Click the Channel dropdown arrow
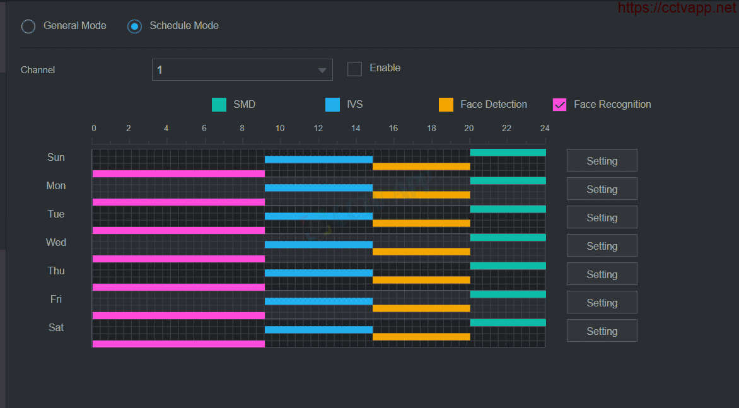The width and height of the screenshot is (739, 408). click(322, 70)
